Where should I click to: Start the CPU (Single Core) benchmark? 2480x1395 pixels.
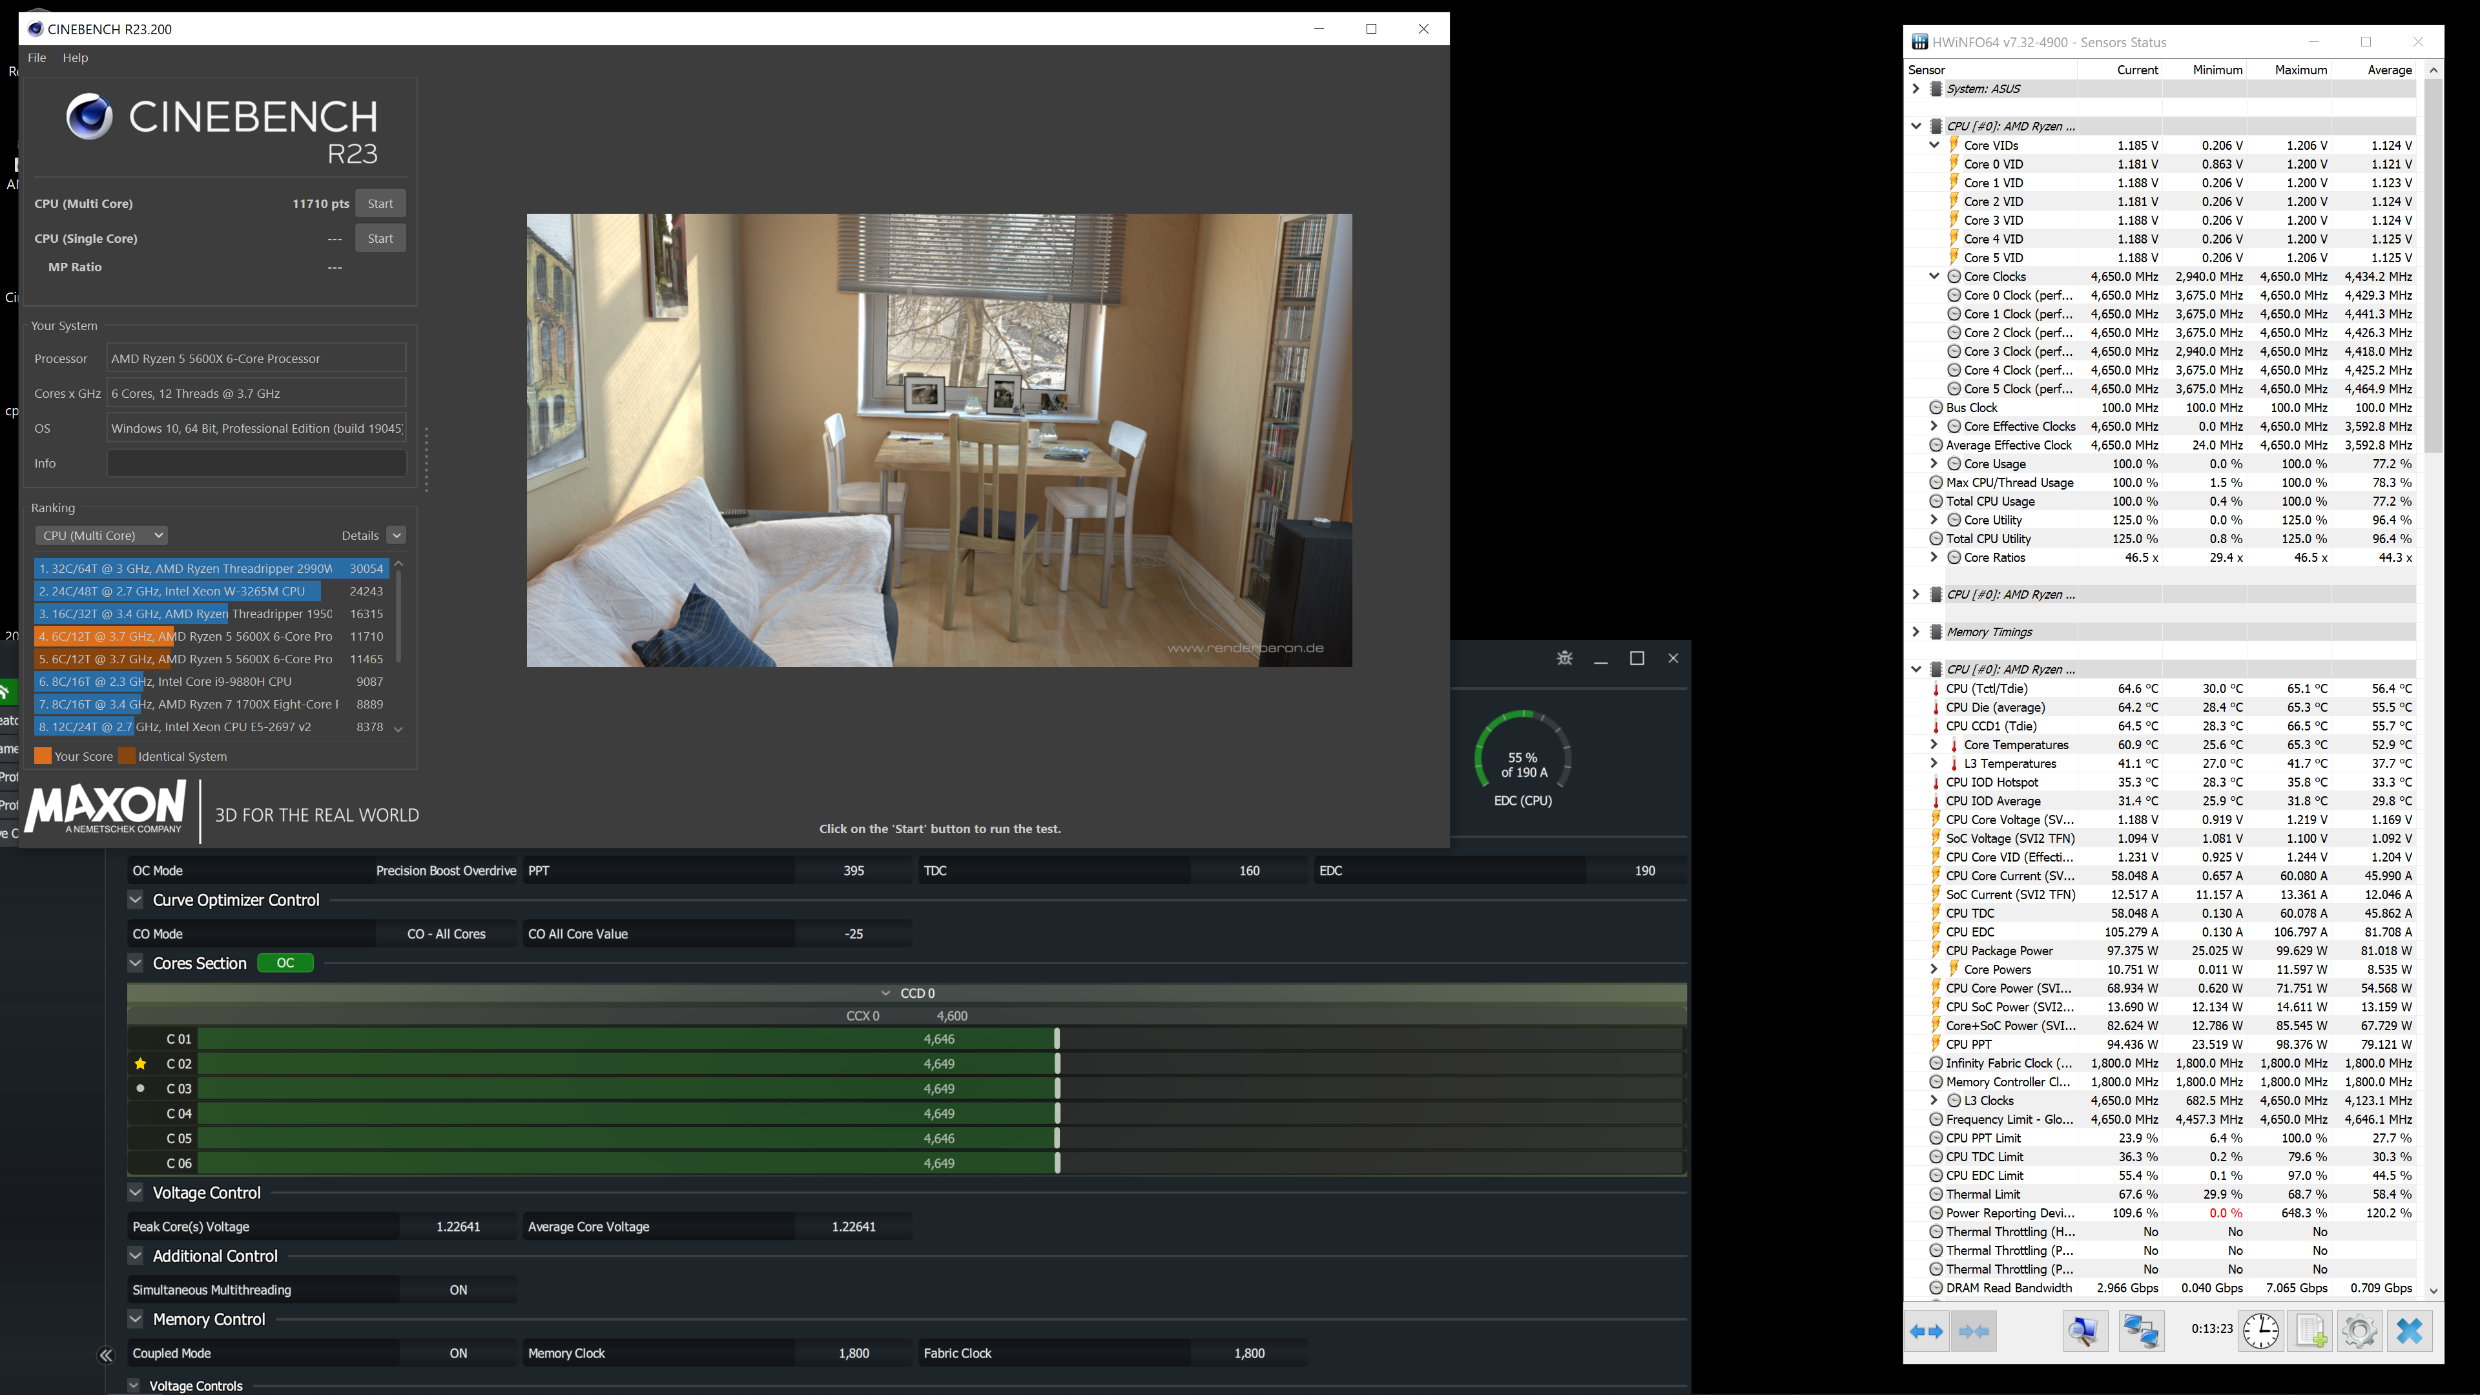point(380,239)
